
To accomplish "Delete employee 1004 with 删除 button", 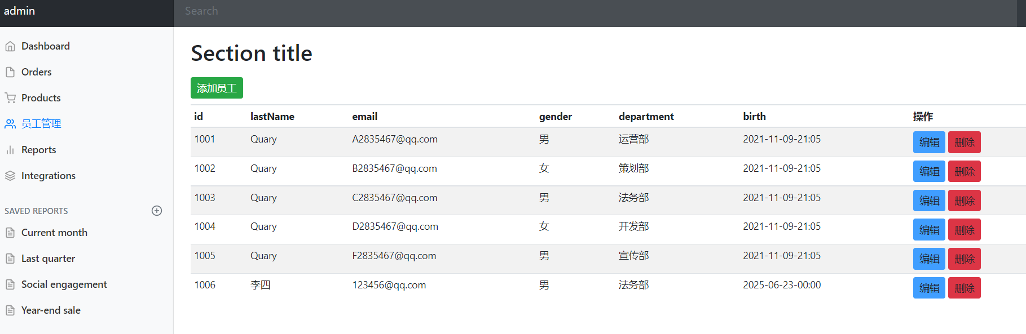I will click(964, 230).
